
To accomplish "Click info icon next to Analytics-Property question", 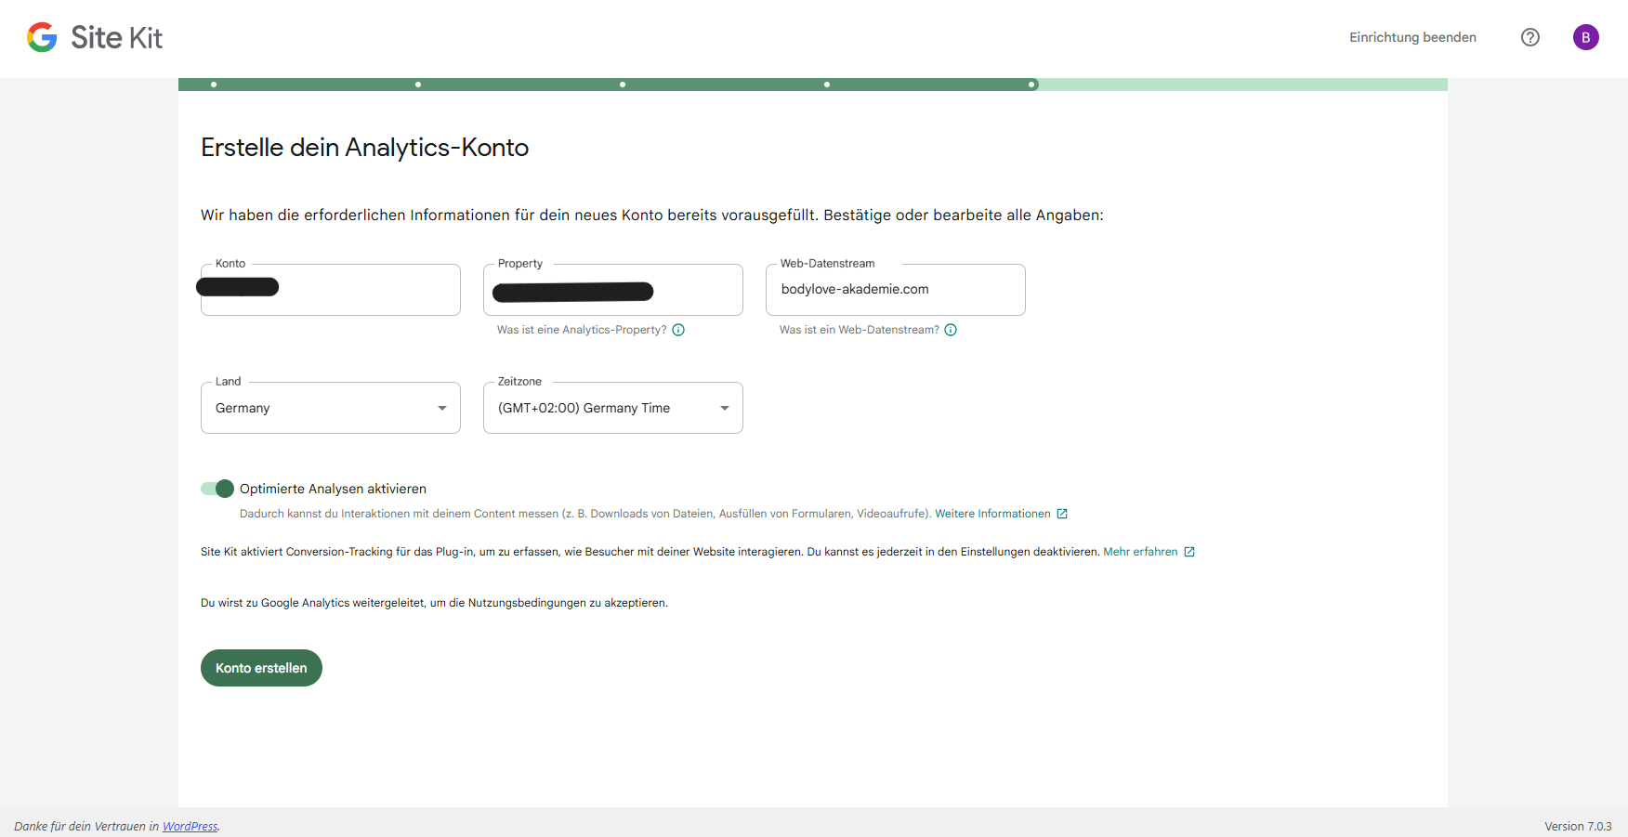I will [x=678, y=330].
